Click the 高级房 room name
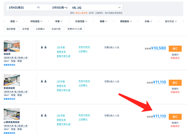The width and height of the screenshot is (187, 134). click(7, 54)
